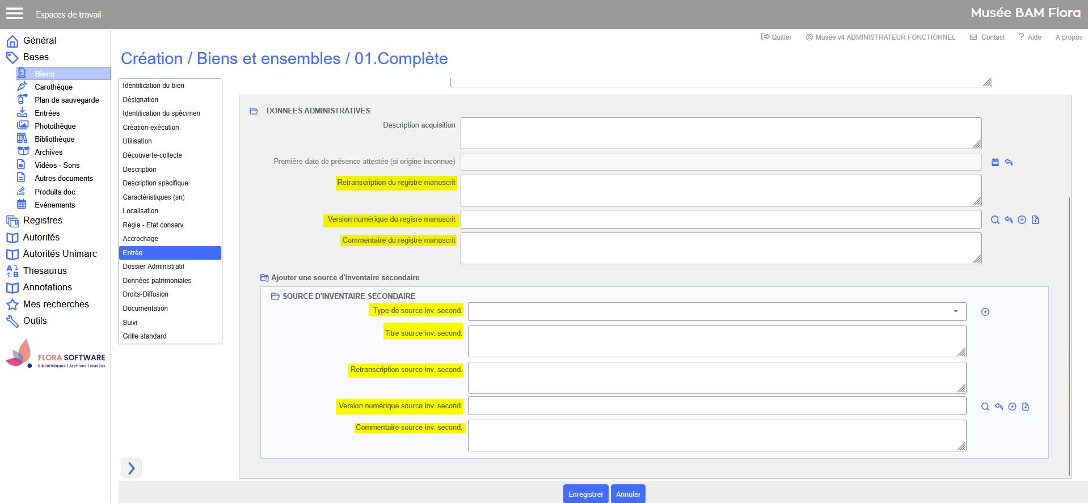Click plus-circle icon beside Version numérique source inv. second.
The width and height of the screenshot is (1088, 503).
pos(1012,407)
